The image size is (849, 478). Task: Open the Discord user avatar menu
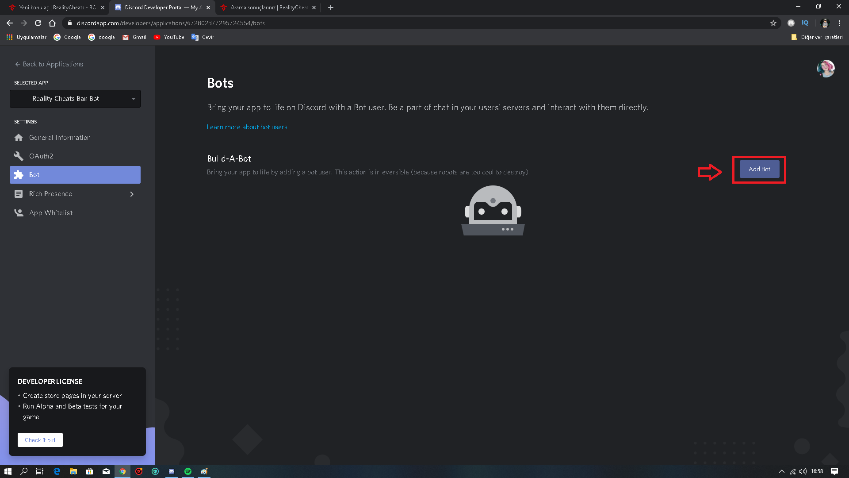point(826,69)
